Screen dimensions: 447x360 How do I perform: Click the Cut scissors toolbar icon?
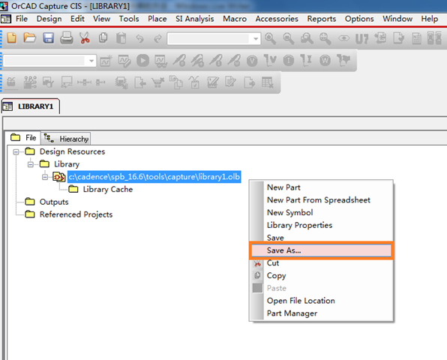click(x=85, y=38)
